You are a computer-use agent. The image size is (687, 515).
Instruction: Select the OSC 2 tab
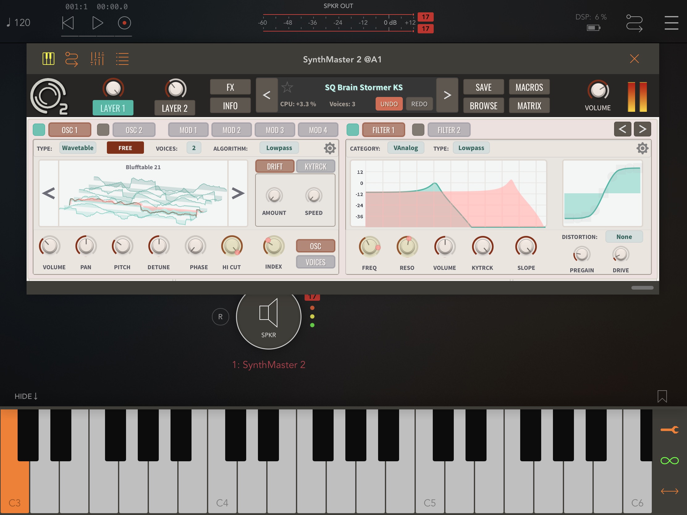click(x=134, y=130)
